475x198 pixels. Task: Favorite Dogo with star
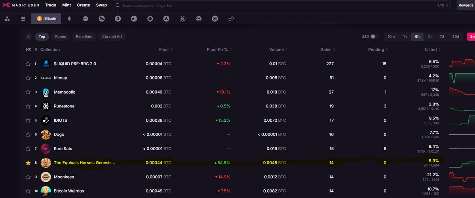pyautogui.click(x=28, y=134)
